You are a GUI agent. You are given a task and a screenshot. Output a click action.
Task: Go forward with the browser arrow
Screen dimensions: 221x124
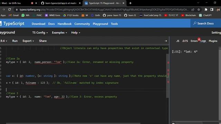click(4, 10)
